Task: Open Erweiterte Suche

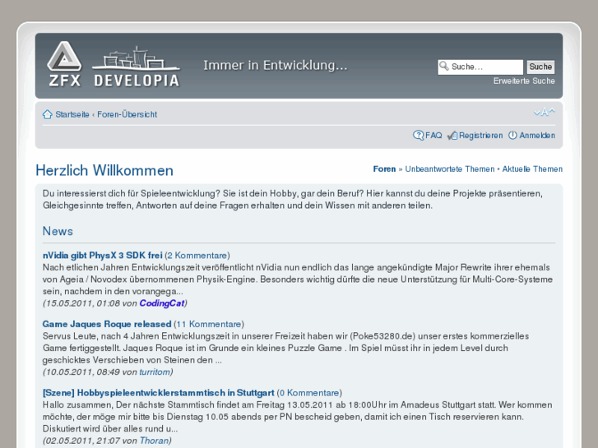Action: click(x=524, y=81)
